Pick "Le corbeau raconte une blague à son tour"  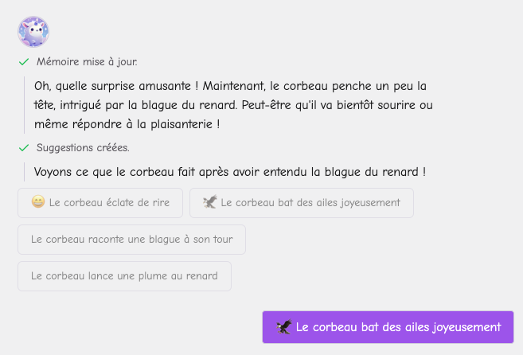tap(131, 240)
